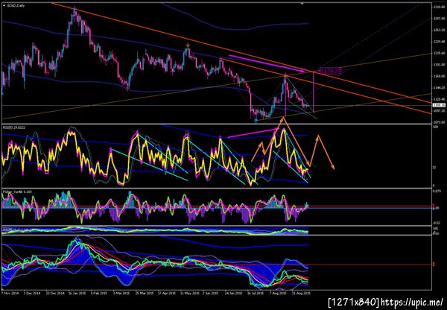Click the 1144.20 price scale label
The height and width of the screenshot is (310, 447).
(x=440, y=87)
